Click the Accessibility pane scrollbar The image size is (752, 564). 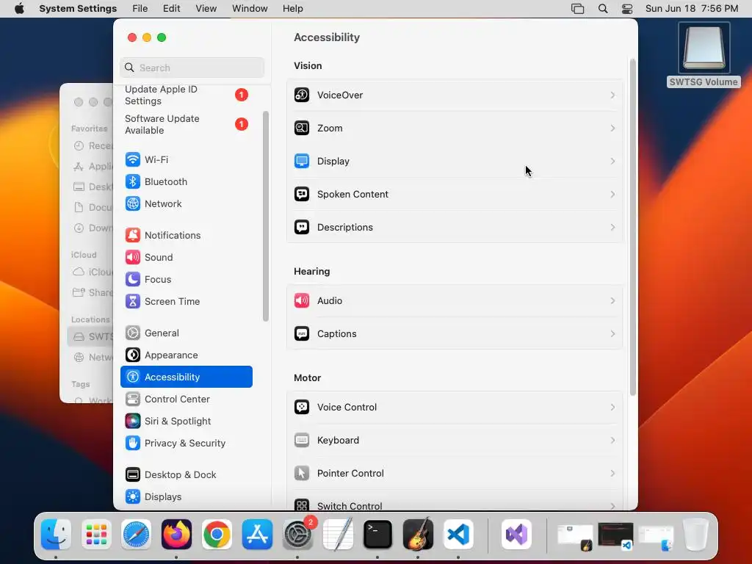[632, 228]
